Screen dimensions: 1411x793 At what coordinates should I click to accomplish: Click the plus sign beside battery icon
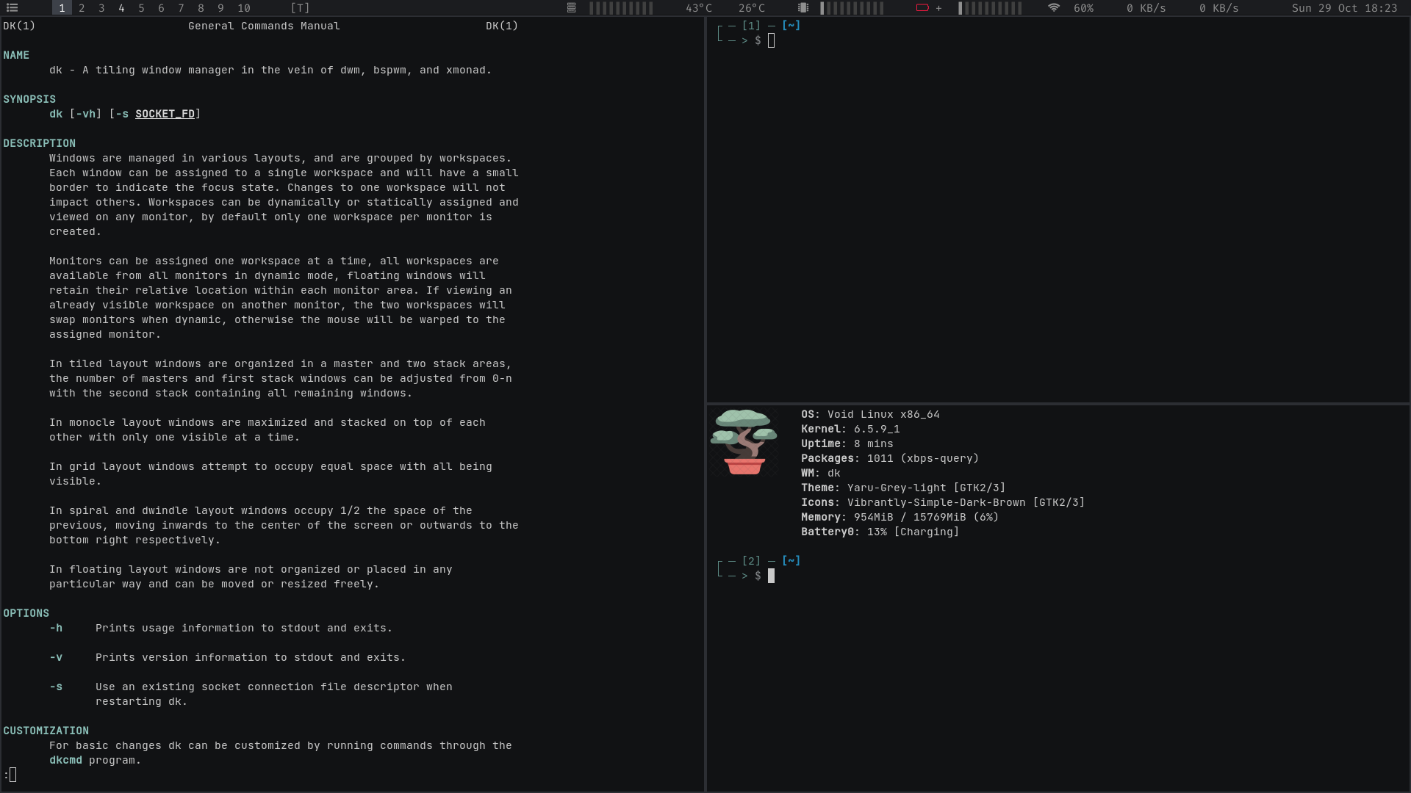tap(938, 8)
